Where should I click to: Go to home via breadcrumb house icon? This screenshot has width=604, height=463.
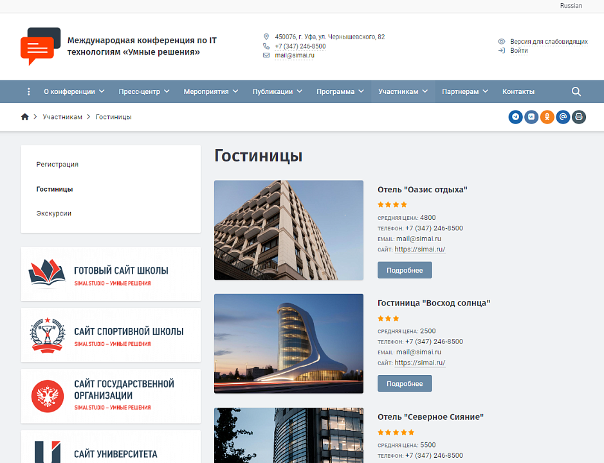[x=24, y=116]
